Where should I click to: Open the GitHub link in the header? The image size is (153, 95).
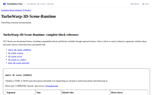[135, 4]
